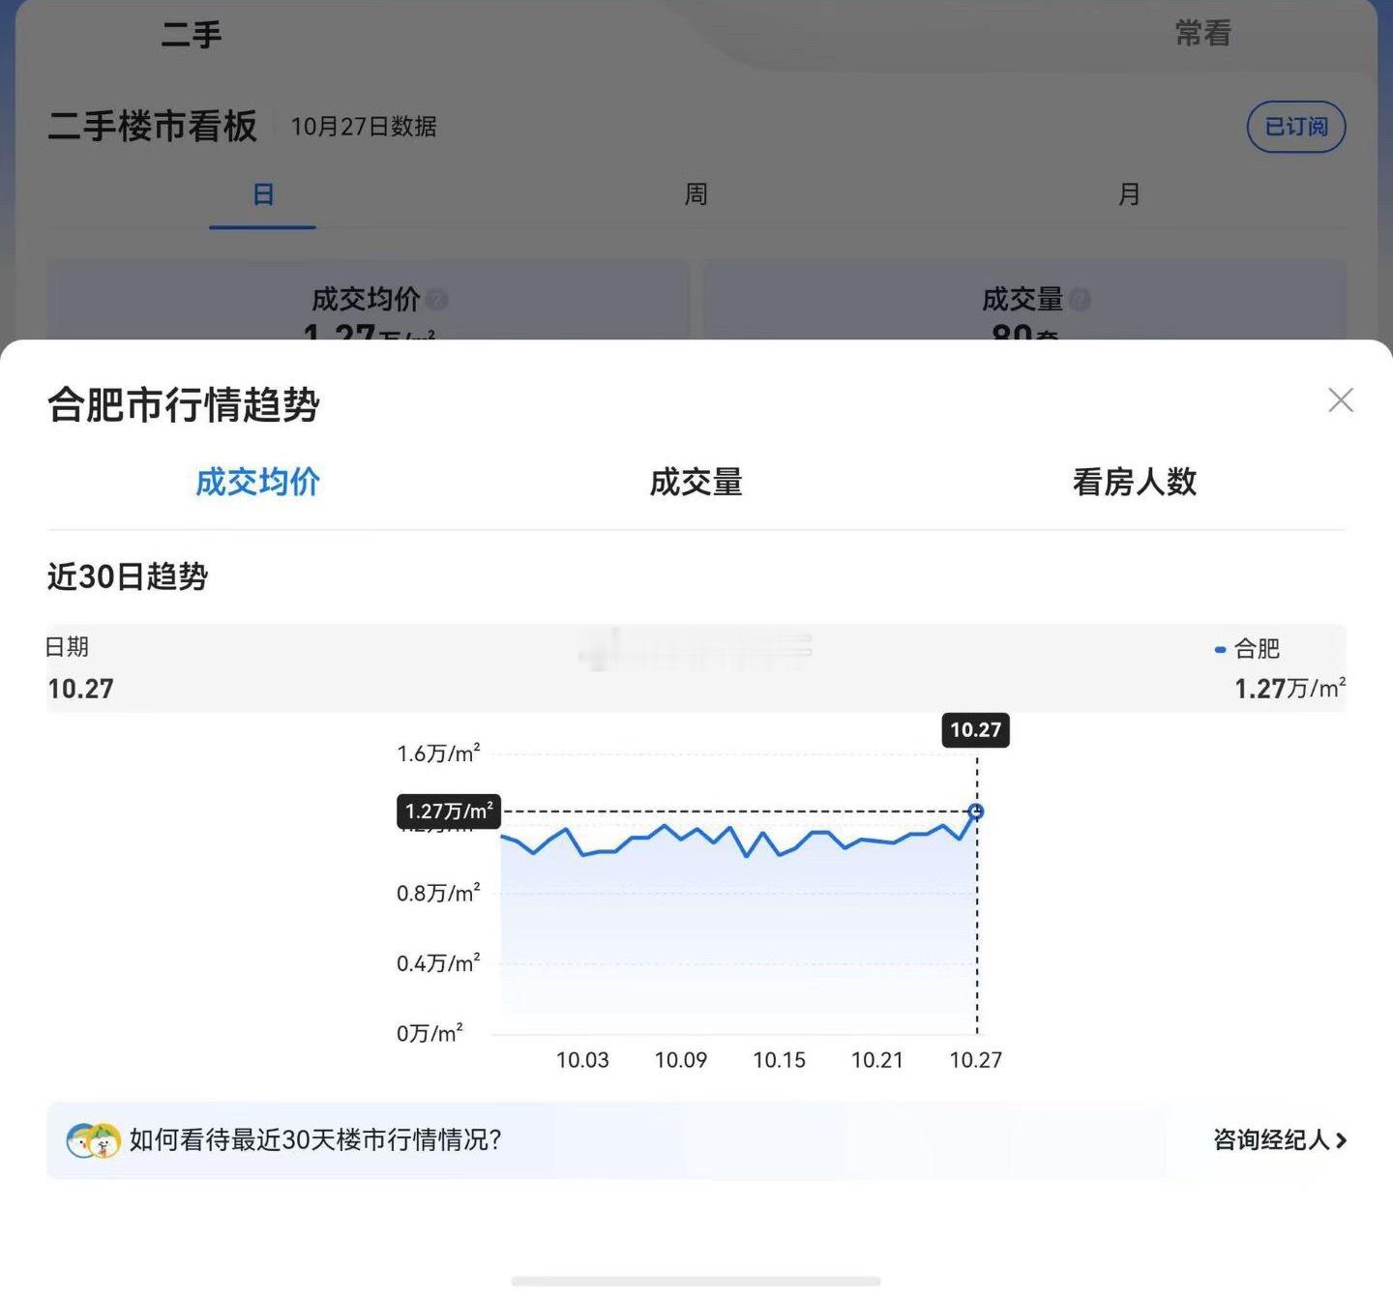Close the 合肥市行情趋势 panel
This screenshot has height=1299, width=1393.
click(x=1340, y=400)
